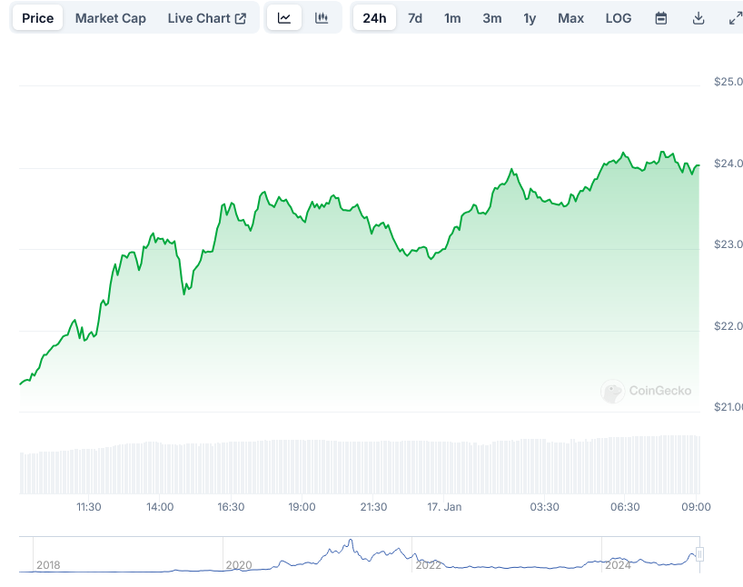Screen dimensions: 743x587
Task: Click the volume bars below 19:00
Action: pyautogui.click(x=302, y=466)
